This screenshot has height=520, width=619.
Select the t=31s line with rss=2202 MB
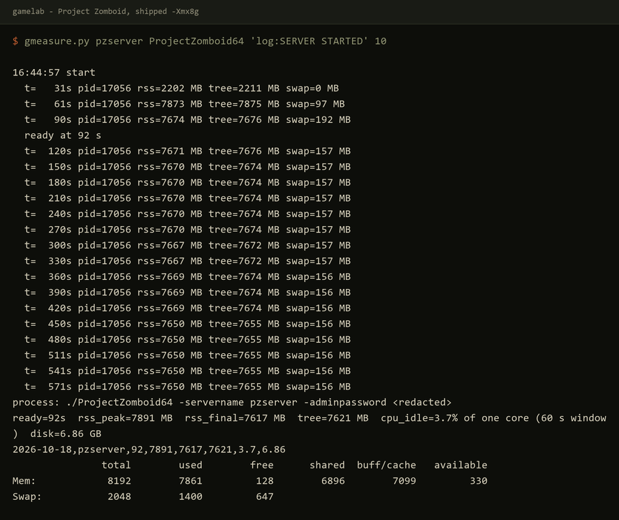[x=182, y=89]
